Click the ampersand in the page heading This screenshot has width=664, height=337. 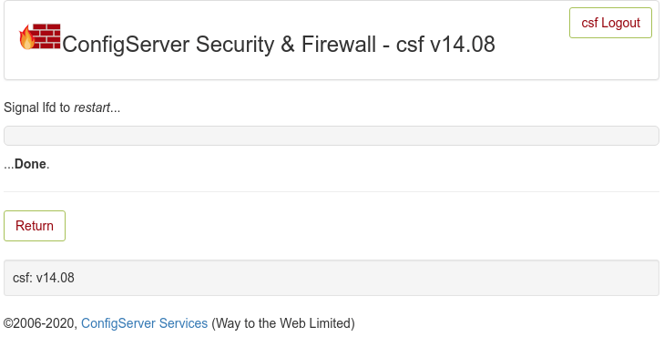288,44
